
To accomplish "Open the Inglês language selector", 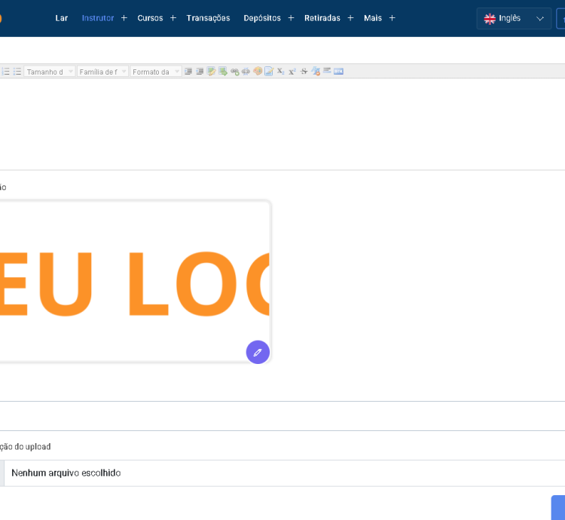I will pyautogui.click(x=514, y=18).
